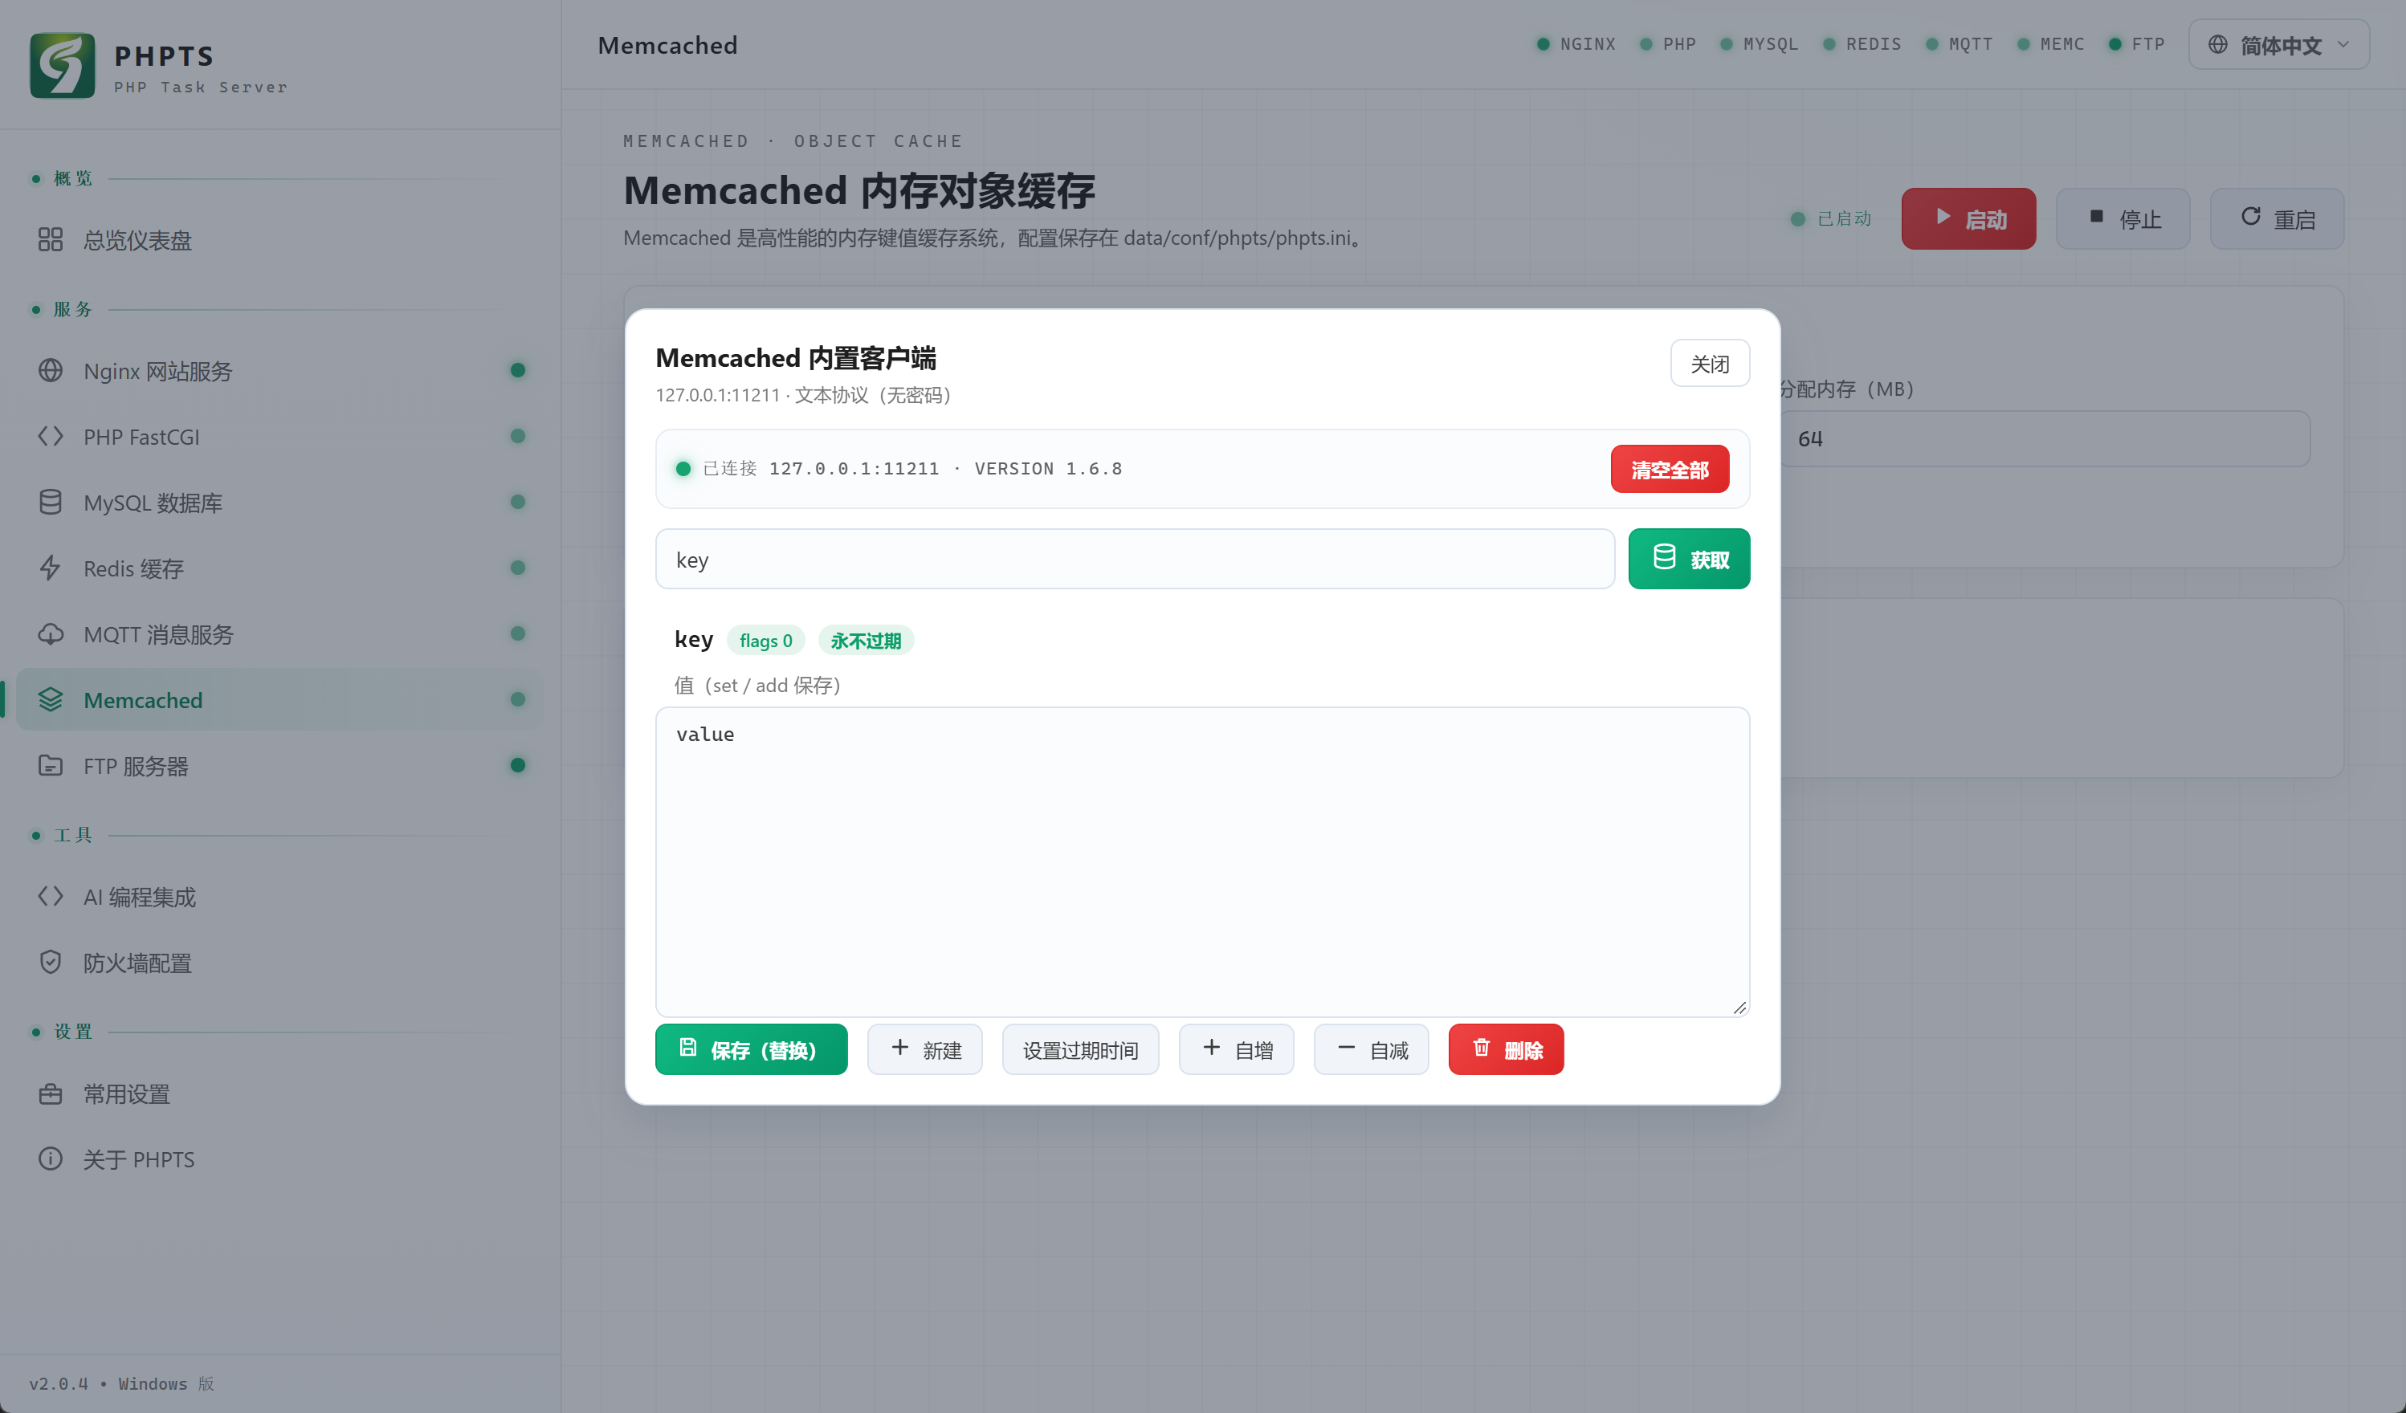Click the plus icon on 新建
The height and width of the screenshot is (1413, 2406).
click(899, 1049)
